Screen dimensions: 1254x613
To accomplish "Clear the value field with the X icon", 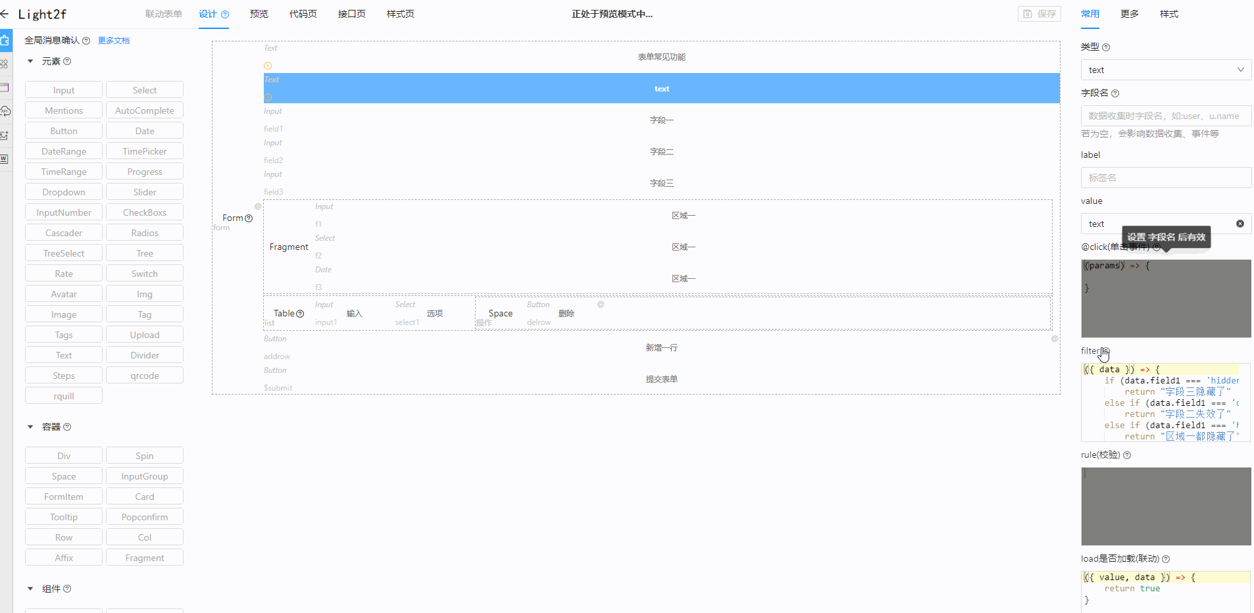I will (x=1240, y=224).
